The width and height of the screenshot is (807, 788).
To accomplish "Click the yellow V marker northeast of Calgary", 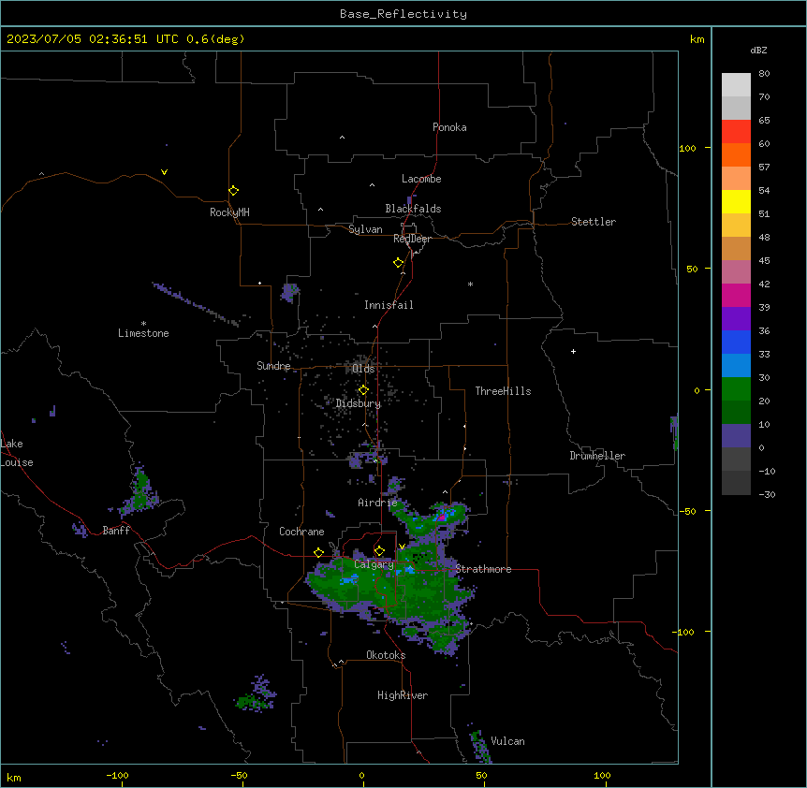I will pyautogui.click(x=402, y=547).
